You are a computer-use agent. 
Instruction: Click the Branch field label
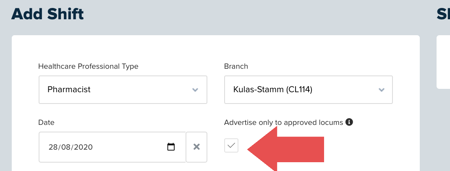pyautogui.click(x=236, y=67)
